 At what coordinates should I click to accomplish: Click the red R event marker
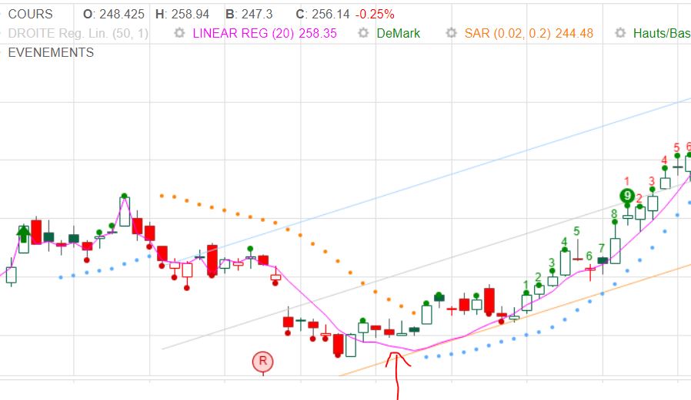pos(262,362)
